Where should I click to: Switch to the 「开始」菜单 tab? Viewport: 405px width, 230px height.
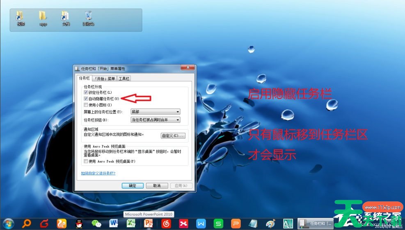click(104, 79)
